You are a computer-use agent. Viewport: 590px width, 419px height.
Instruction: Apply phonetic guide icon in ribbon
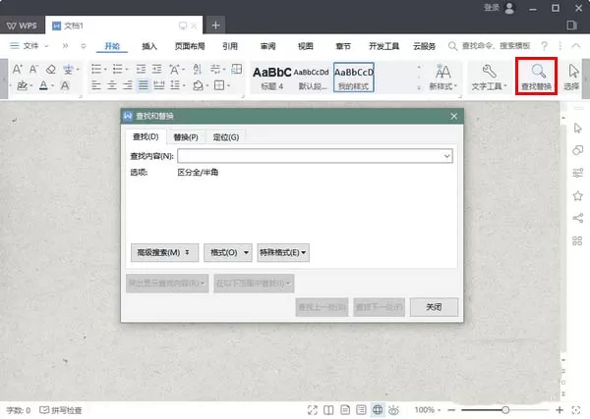(69, 70)
